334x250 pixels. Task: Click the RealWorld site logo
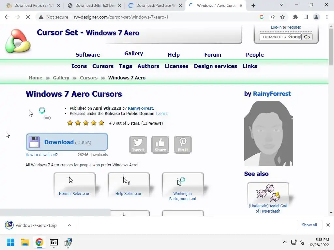[x=18, y=41]
